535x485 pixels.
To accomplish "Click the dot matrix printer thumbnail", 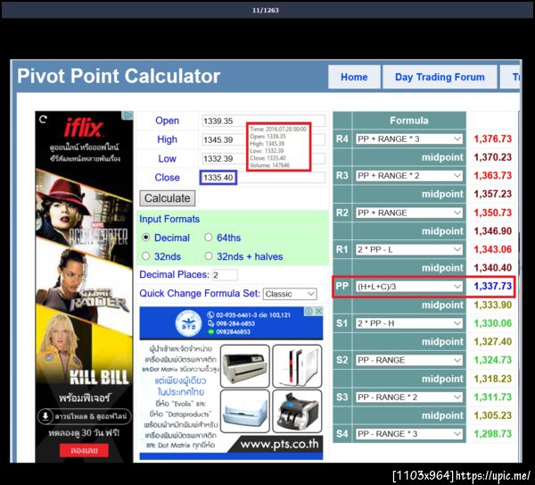I will 245,366.
